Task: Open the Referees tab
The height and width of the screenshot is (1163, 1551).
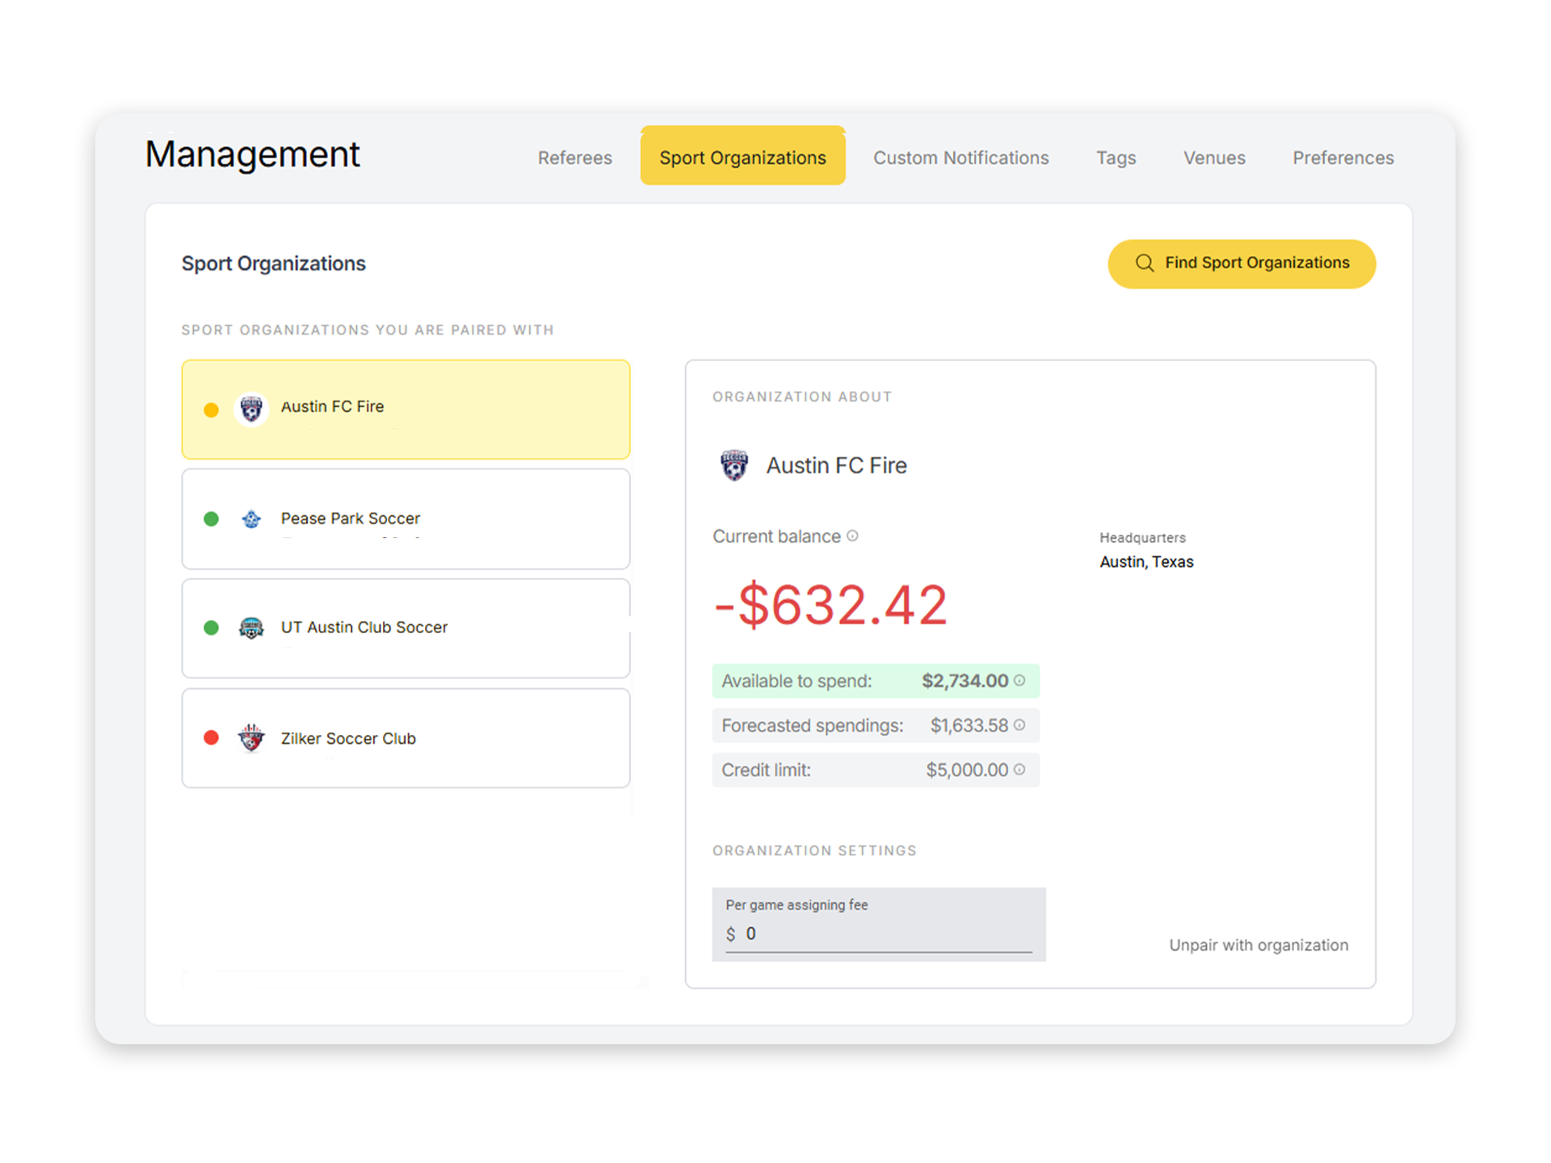Action: click(574, 157)
